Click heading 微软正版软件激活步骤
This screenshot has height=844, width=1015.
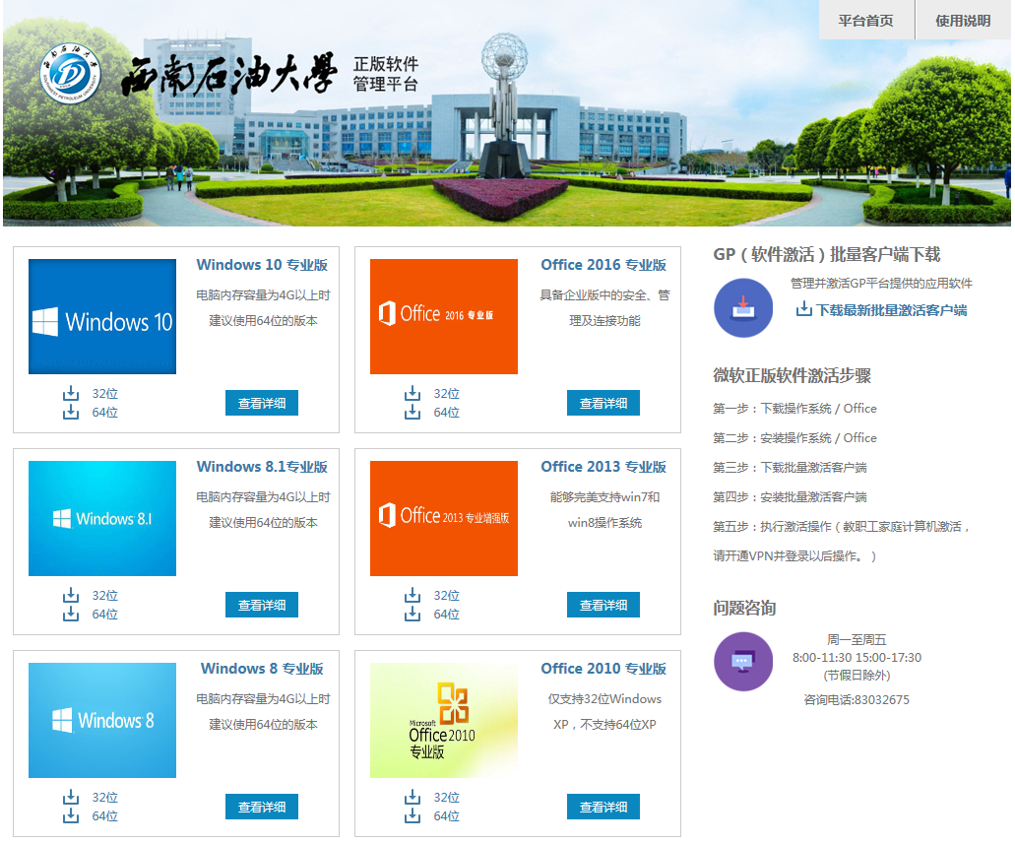[792, 375]
